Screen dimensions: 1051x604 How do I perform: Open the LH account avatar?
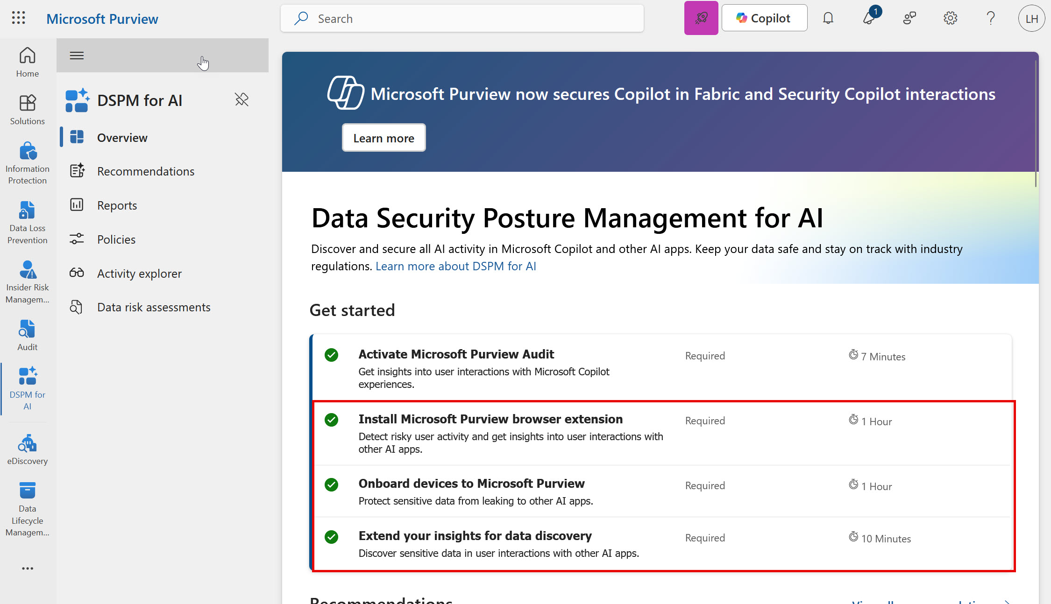tap(1031, 18)
